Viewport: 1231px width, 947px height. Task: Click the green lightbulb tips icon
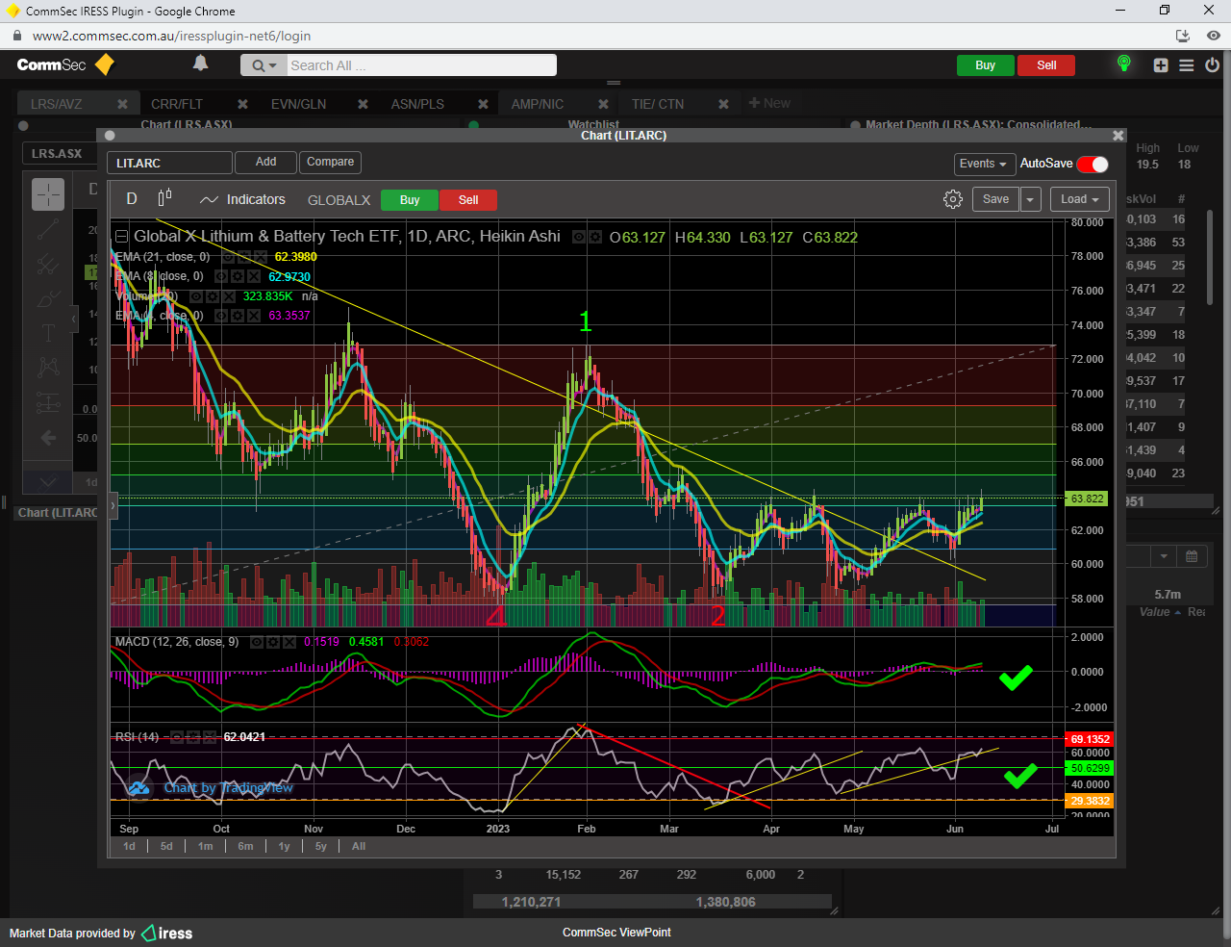click(x=1123, y=64)
